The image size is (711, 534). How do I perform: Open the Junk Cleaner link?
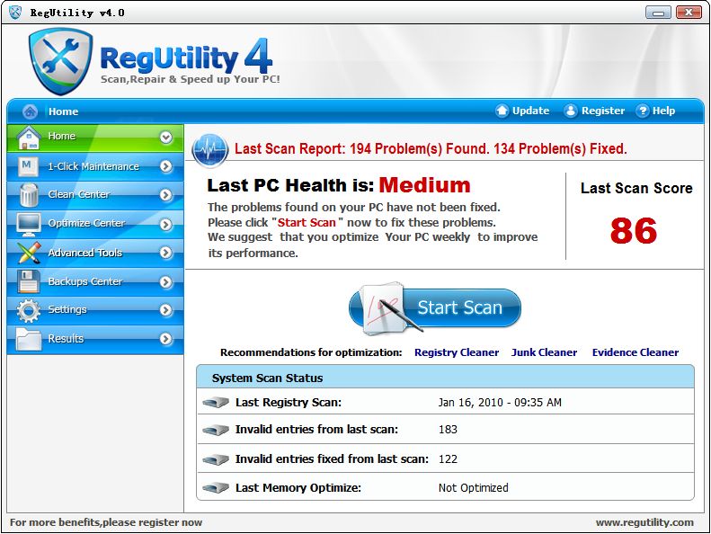(544, 352)
